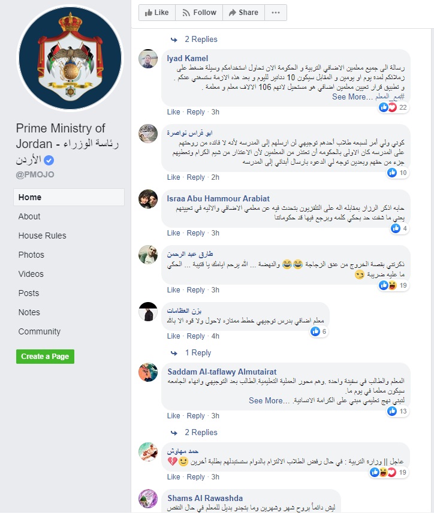Share the page via Share button
The image size is (434, 513).
pyautogui.click(x=243, y=13)
